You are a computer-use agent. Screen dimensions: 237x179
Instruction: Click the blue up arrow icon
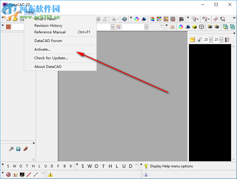click(x=18, y=149)
